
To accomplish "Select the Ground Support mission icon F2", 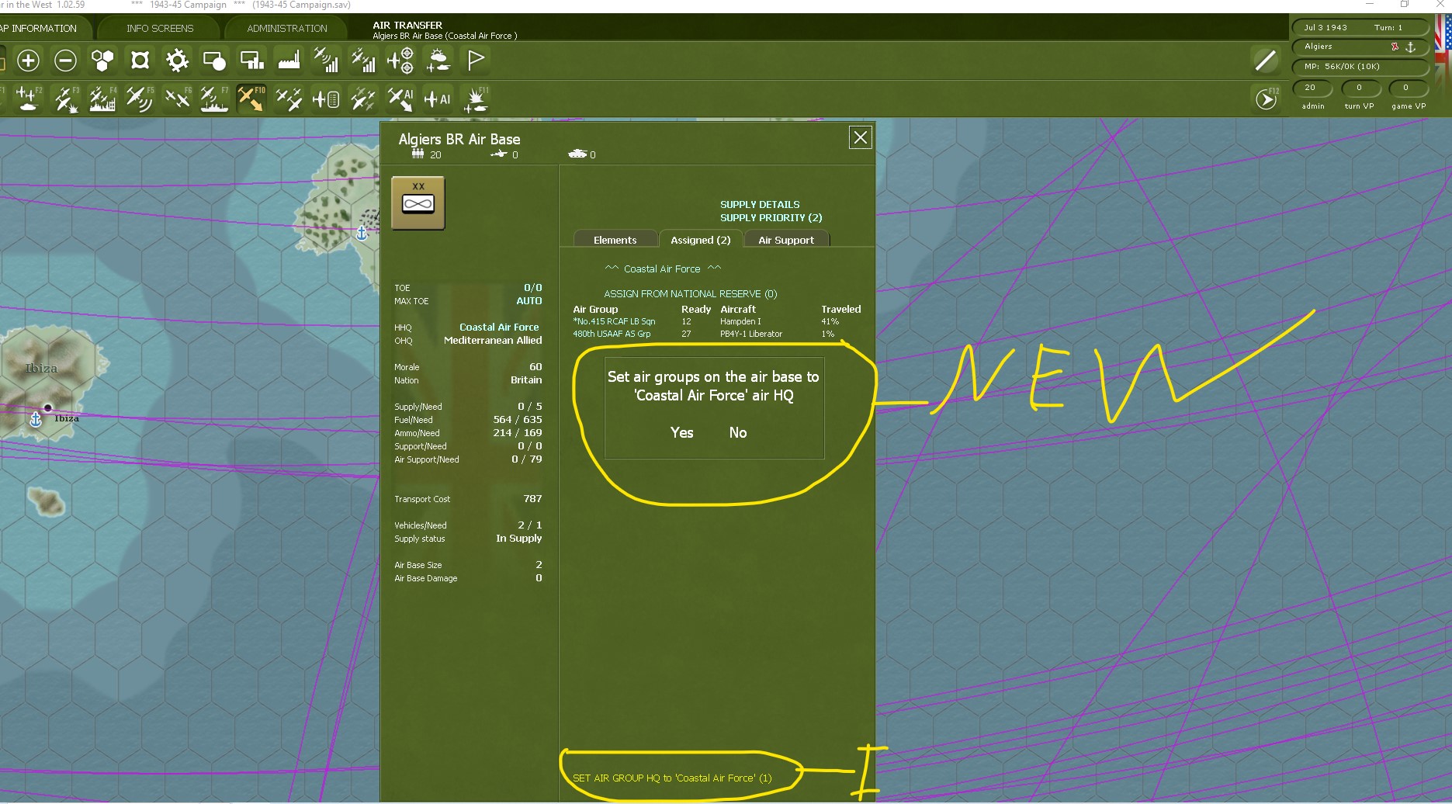I will click(28, 99).
